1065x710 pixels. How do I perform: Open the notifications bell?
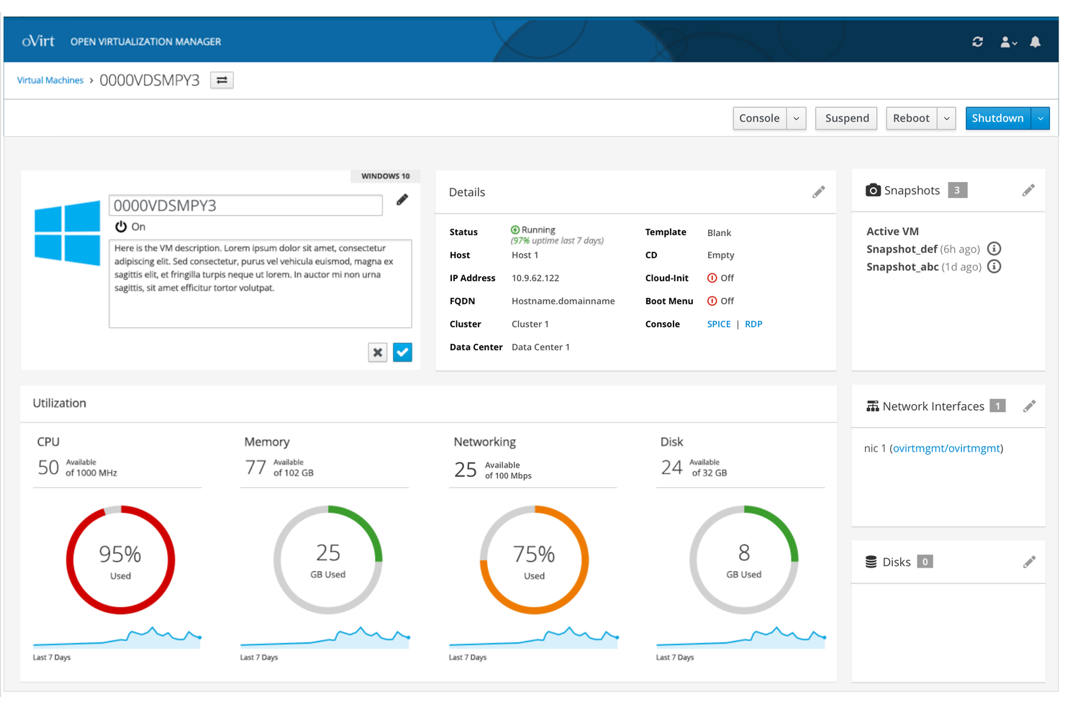1035,42
